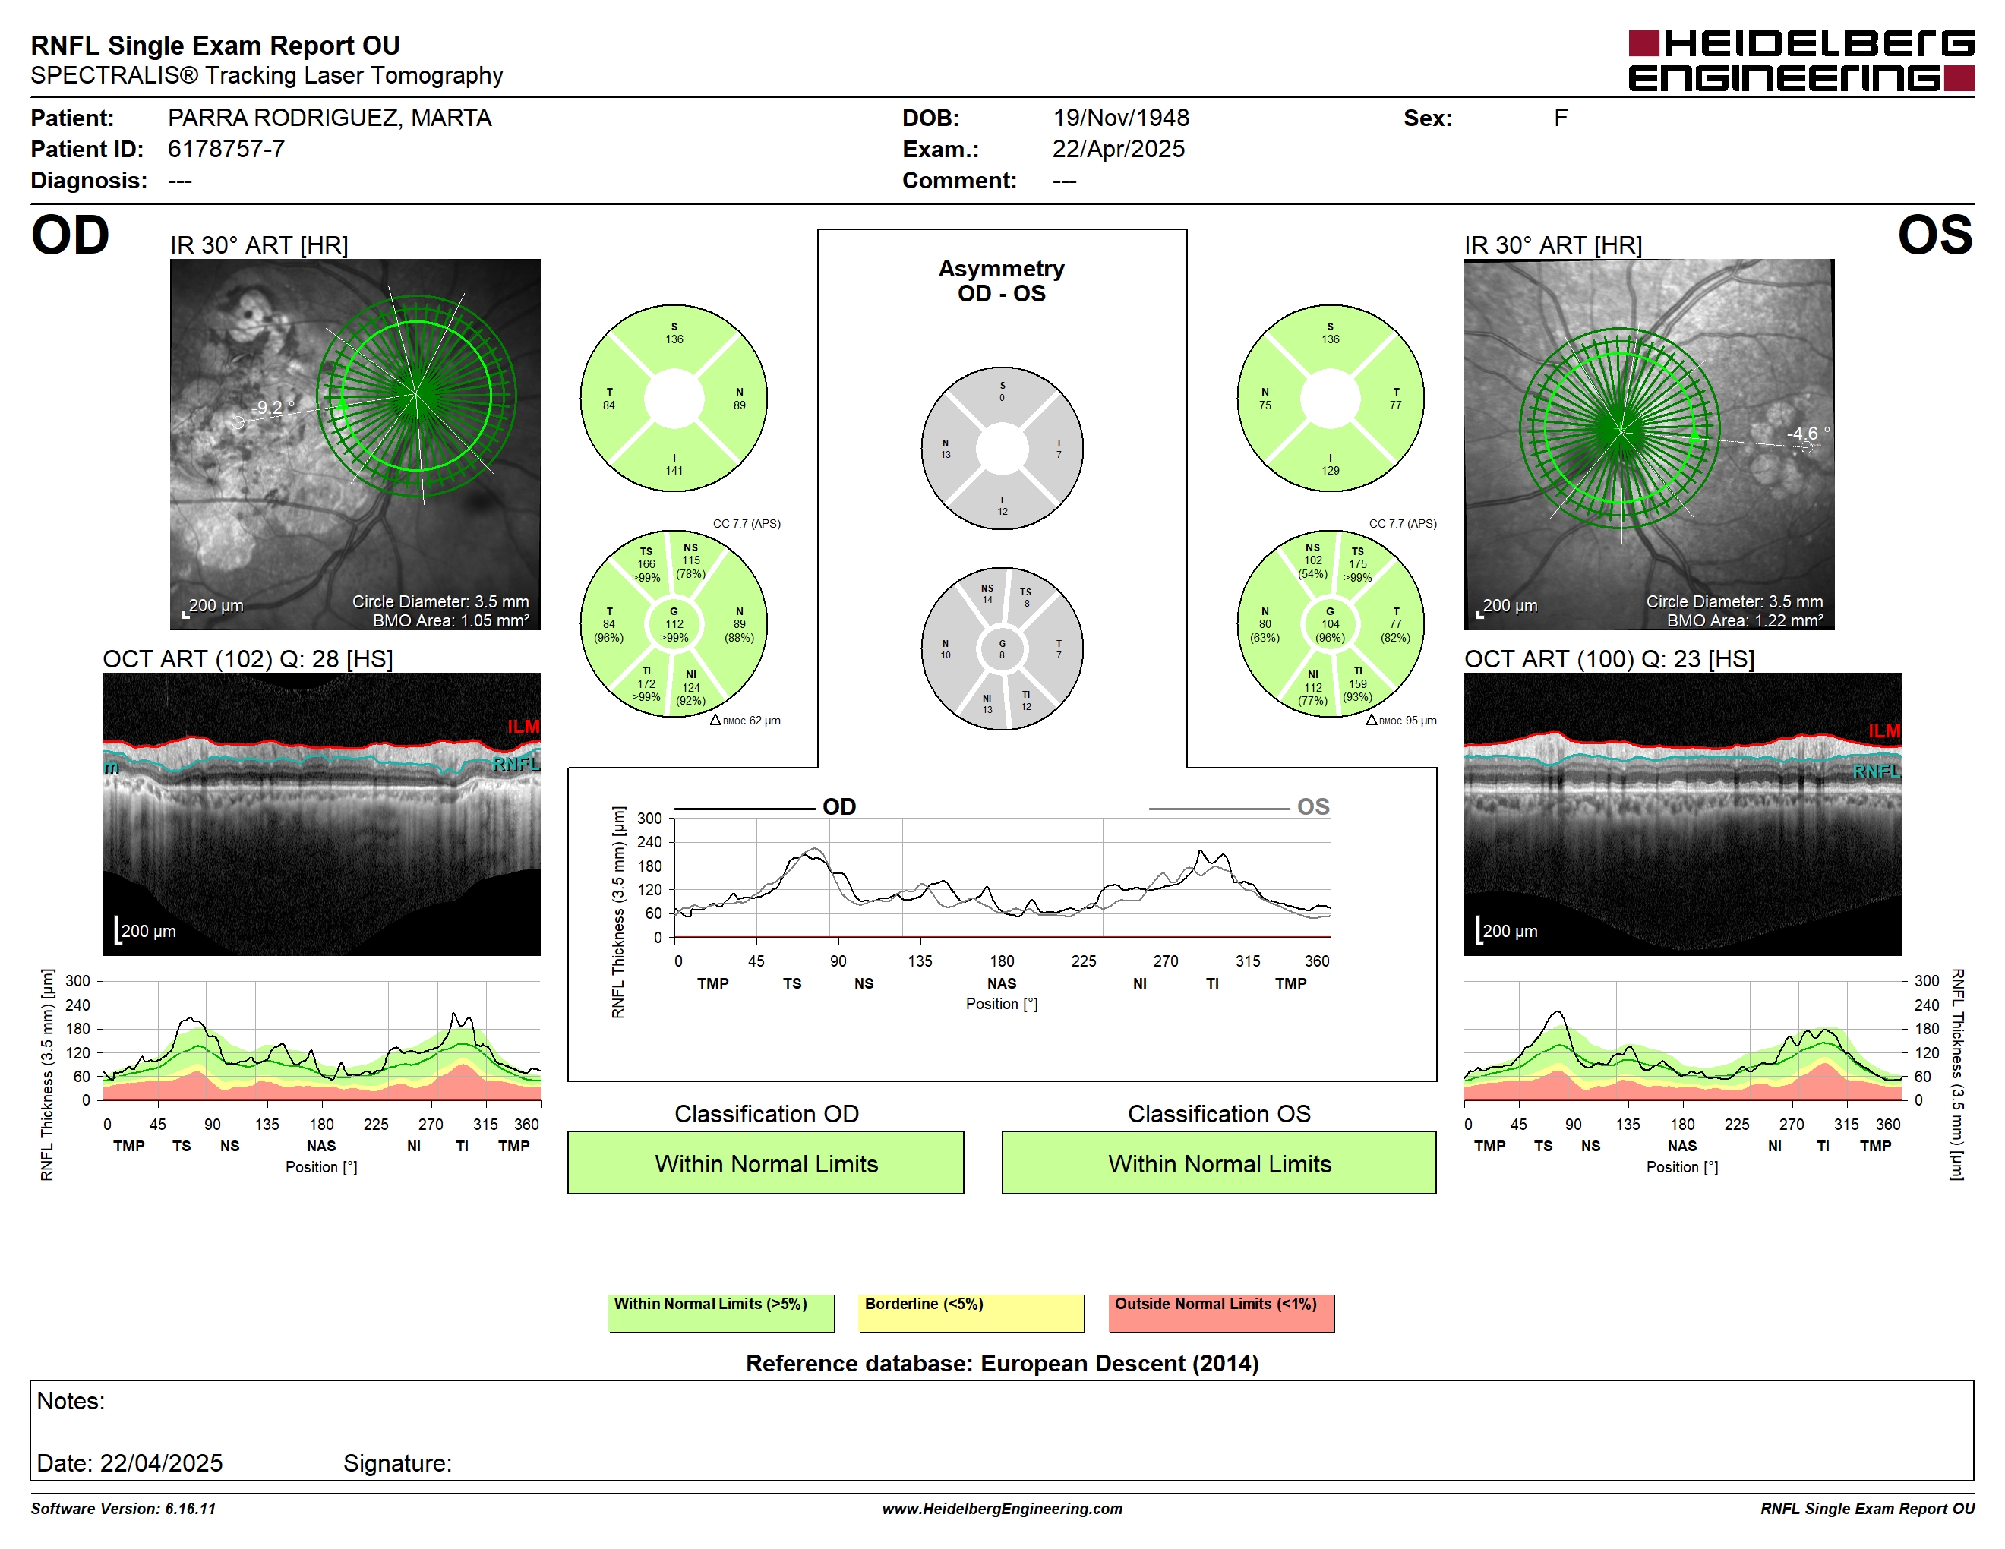Click the OS legend label in combined graph

pyautogui.click(x=1313, y=806)
